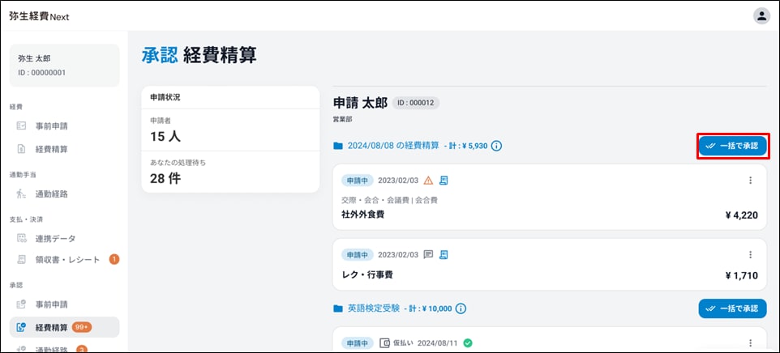Open 経費精算 under the 経費 section
This screenshot has height=353, width=780.
pyautogui.click(x=51, y=149)
